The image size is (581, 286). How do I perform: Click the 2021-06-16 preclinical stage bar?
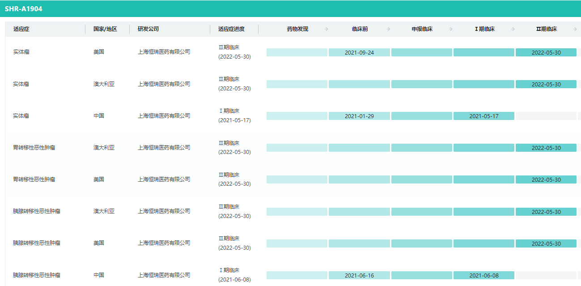359,275
